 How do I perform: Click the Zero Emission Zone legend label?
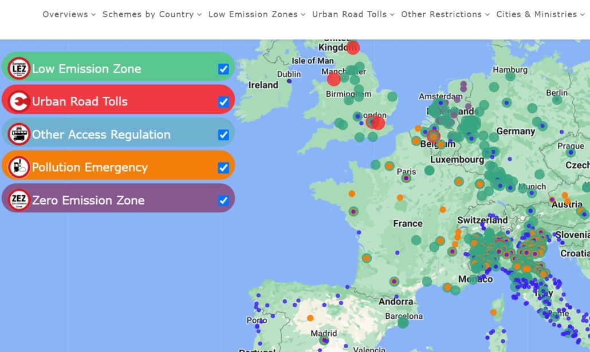tap(89, 200)
